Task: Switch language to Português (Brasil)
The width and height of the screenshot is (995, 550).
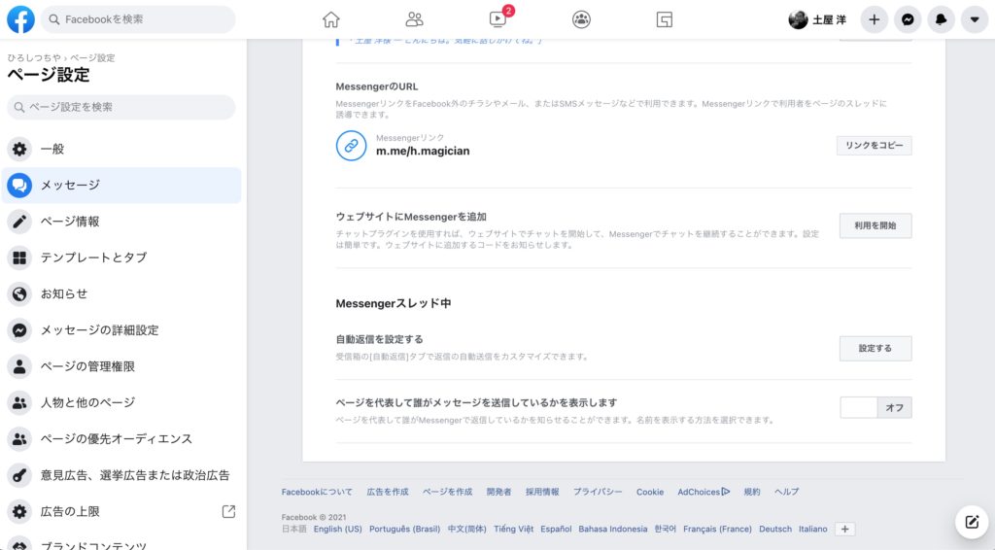Action: (405, 529)
